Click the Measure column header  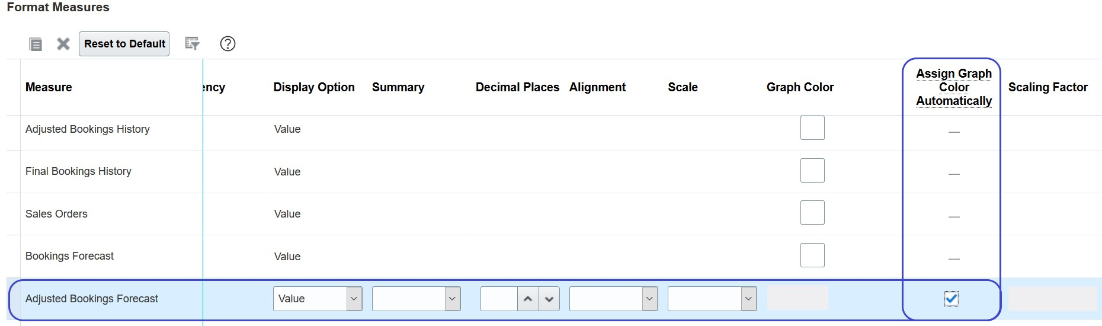[x=49, y=87]
